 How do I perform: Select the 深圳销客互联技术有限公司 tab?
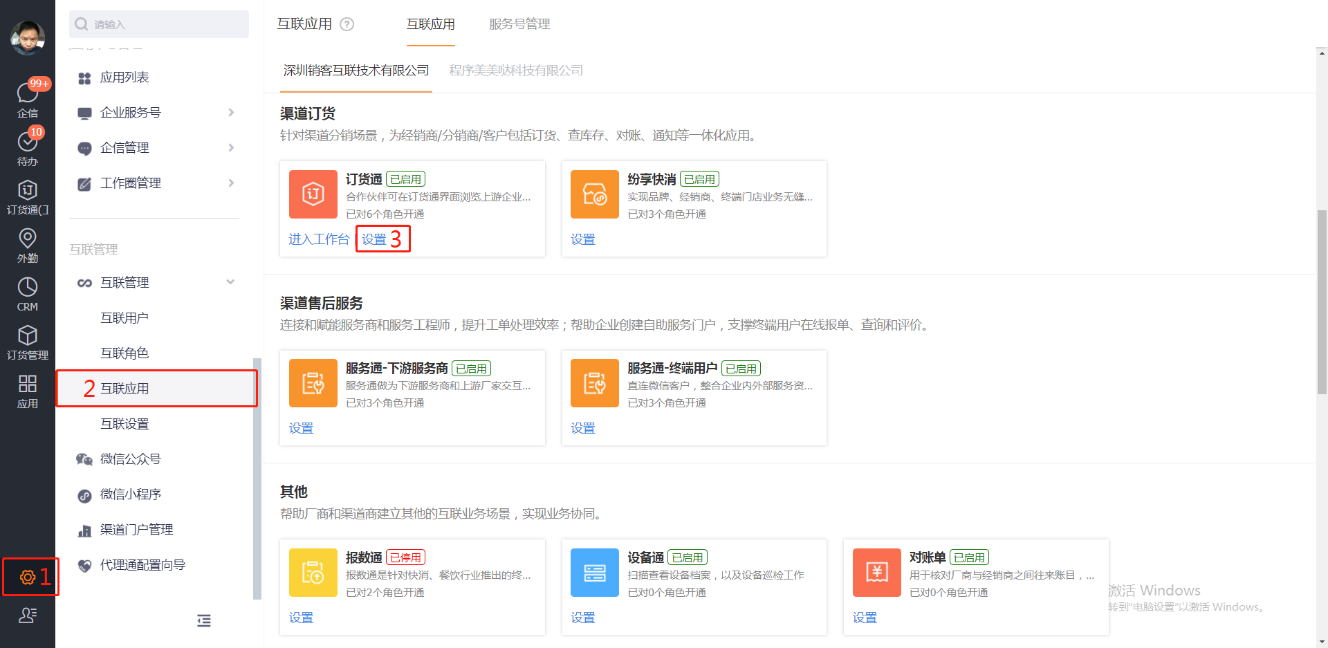[356, 71]
